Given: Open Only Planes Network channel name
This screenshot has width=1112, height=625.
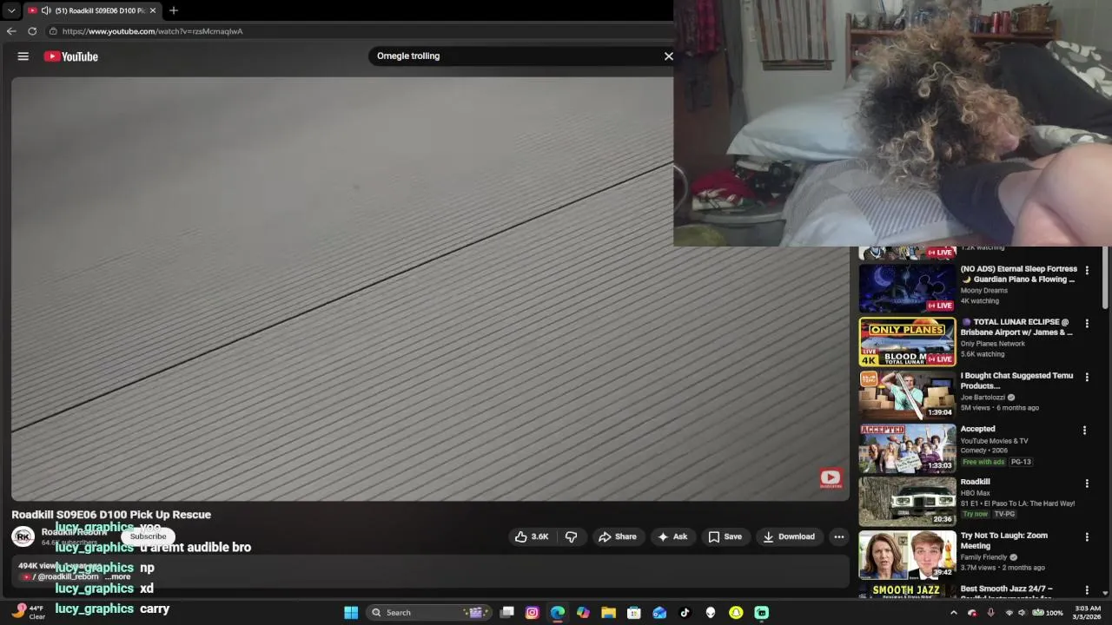Looking at the screenshot, I should pyautogui.click(x=992, y=344).
